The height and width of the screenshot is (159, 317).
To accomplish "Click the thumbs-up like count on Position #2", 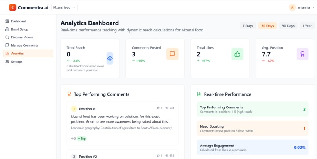I will click(x=159, y=155).
